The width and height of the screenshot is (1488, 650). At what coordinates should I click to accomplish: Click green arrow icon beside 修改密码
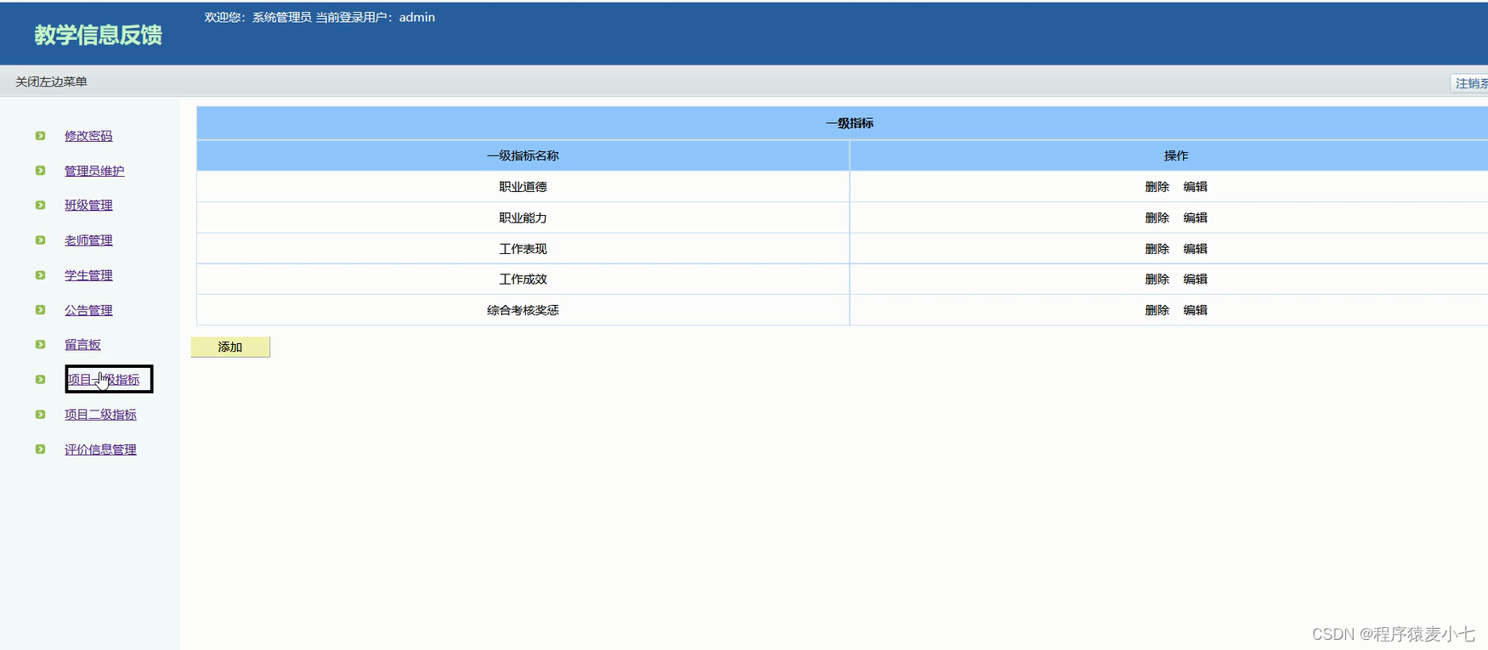point(40,136)
